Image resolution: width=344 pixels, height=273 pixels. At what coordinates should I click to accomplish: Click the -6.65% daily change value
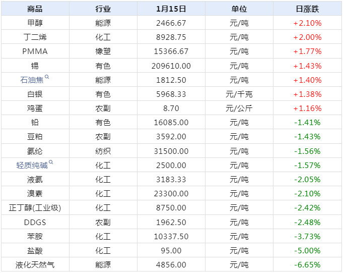pyautogui.click(x=307, y=265)
